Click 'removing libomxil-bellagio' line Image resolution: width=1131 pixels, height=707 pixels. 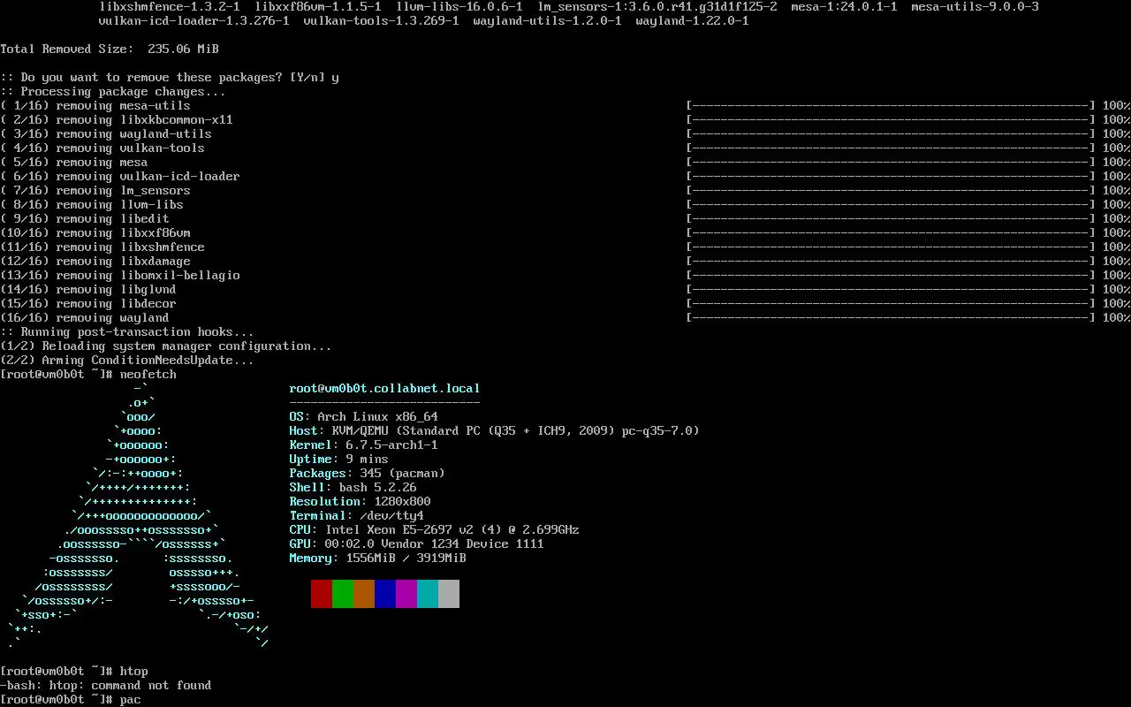coord(120,276)
